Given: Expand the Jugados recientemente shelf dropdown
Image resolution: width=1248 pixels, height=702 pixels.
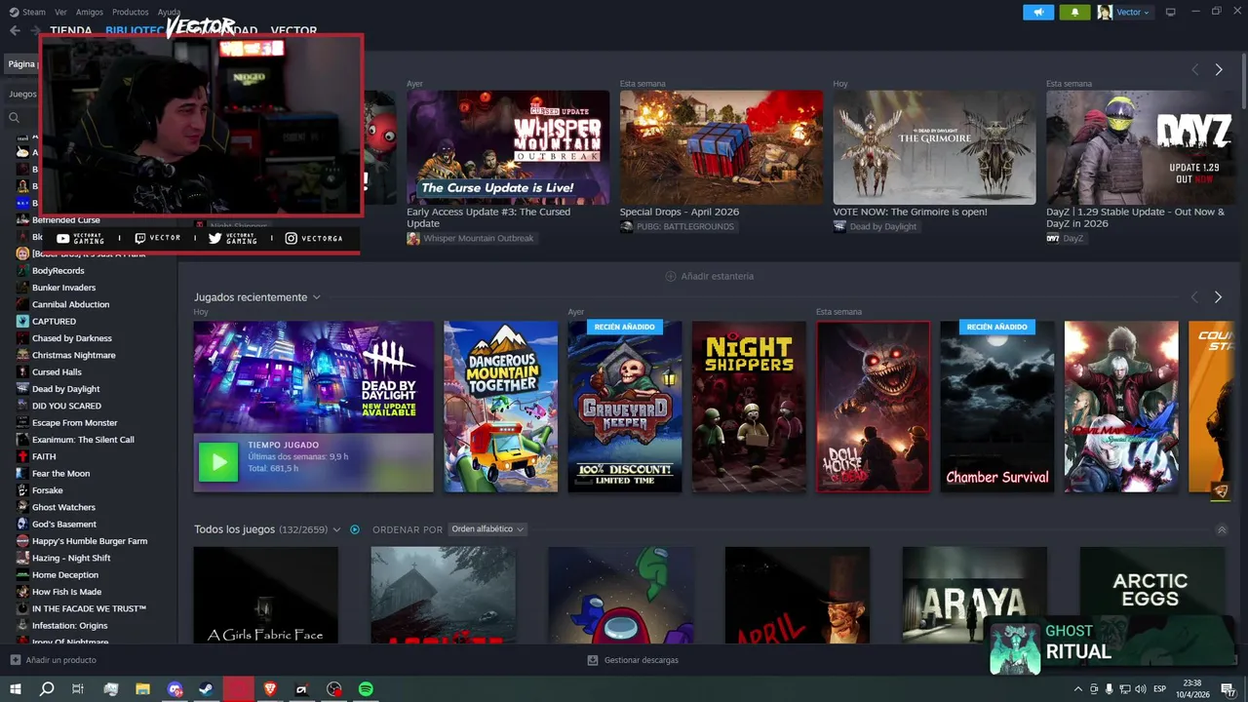Looking at the screenshot, I should click(317, 297).
